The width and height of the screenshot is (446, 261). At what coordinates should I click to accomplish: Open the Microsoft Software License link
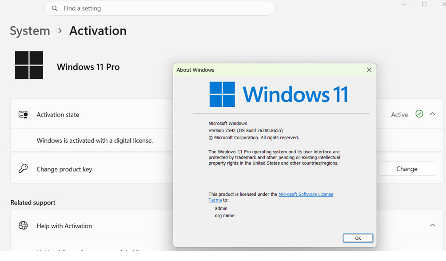(306, 195)
